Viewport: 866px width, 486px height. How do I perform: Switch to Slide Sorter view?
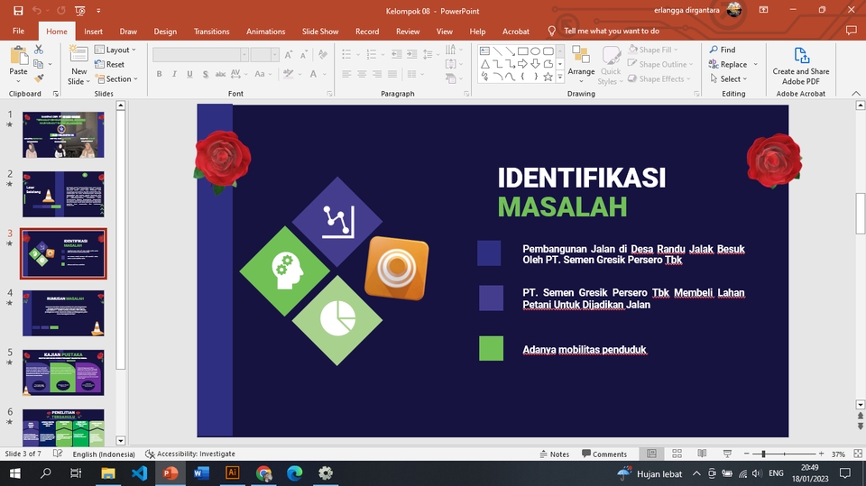click(x=677, y=454)
